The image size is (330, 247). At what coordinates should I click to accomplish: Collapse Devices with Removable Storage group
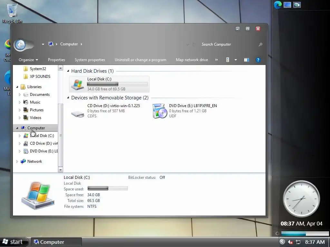tap(68, 98)
